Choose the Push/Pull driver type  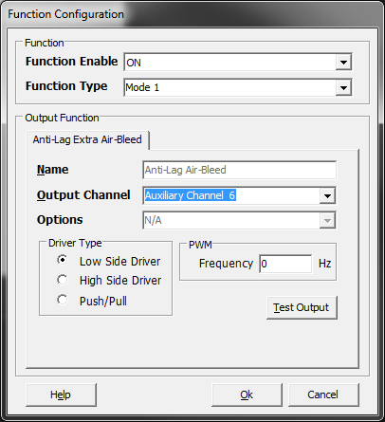pos(63,300)
